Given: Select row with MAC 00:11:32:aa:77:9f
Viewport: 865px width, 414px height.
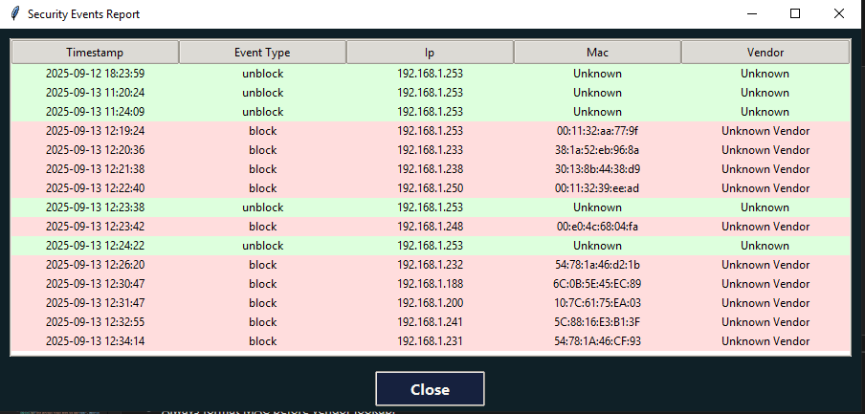Looking at the screenshot, I should 597,131.
